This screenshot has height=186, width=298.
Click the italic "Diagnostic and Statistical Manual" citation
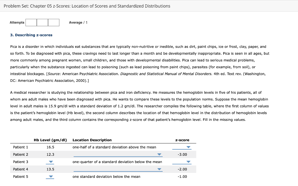166,74
